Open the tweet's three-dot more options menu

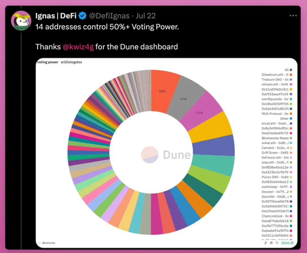(x=293, y=16)
